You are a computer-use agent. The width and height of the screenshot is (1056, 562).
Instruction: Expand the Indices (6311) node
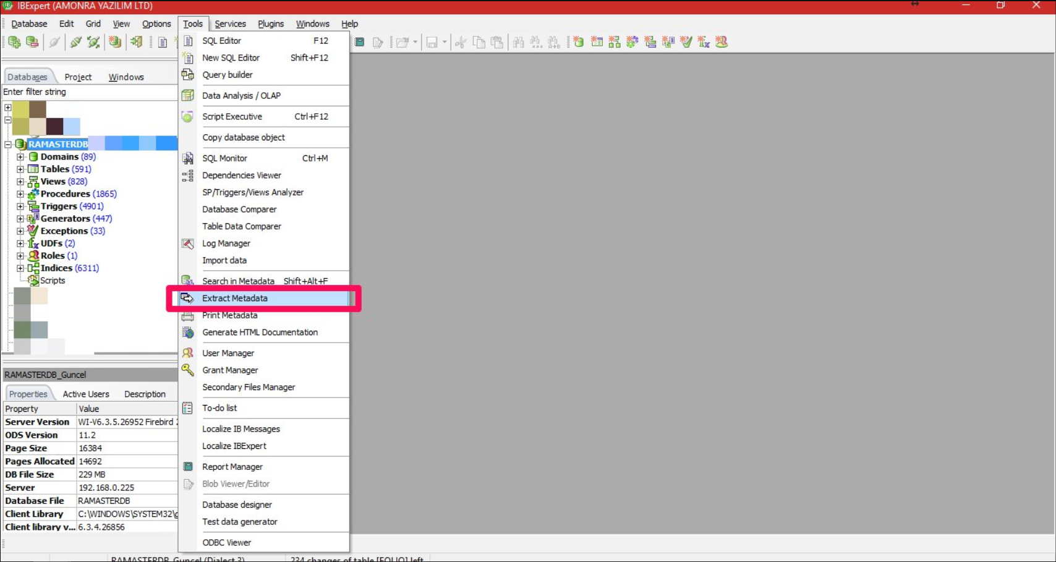click(x=20, y=268)
